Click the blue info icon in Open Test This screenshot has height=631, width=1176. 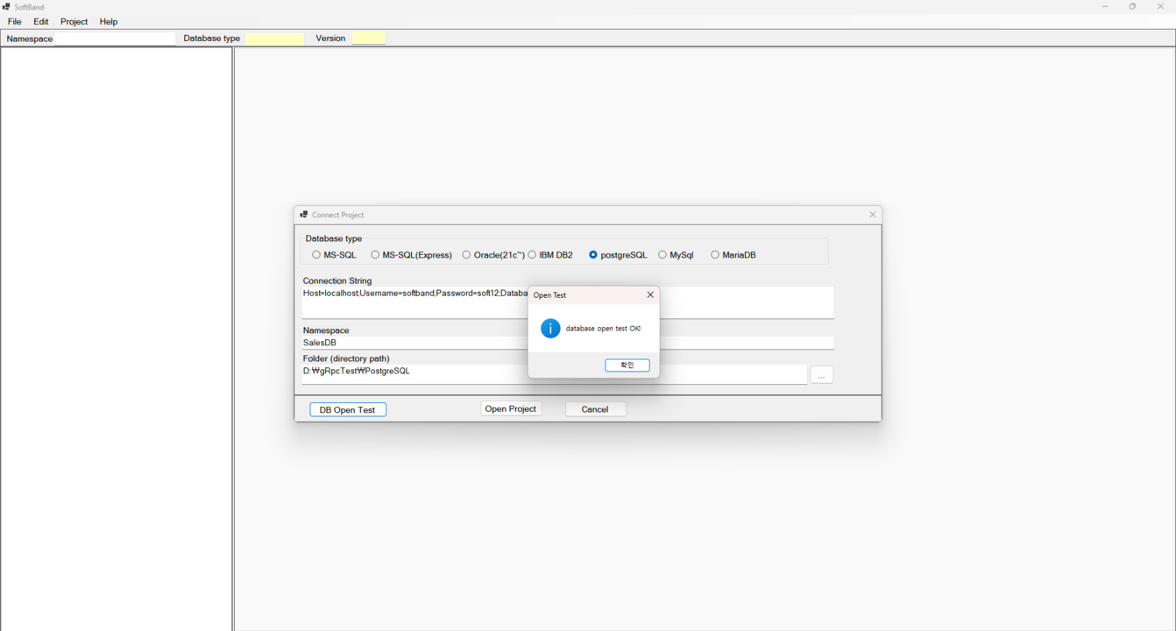point(550,329)
